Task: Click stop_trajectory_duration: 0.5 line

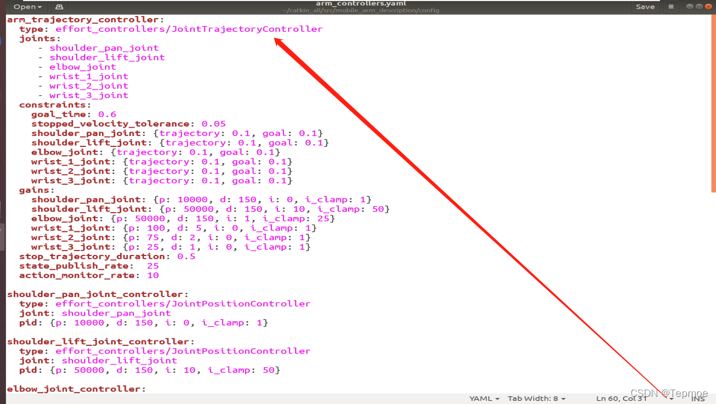Action: coord(107,257)
